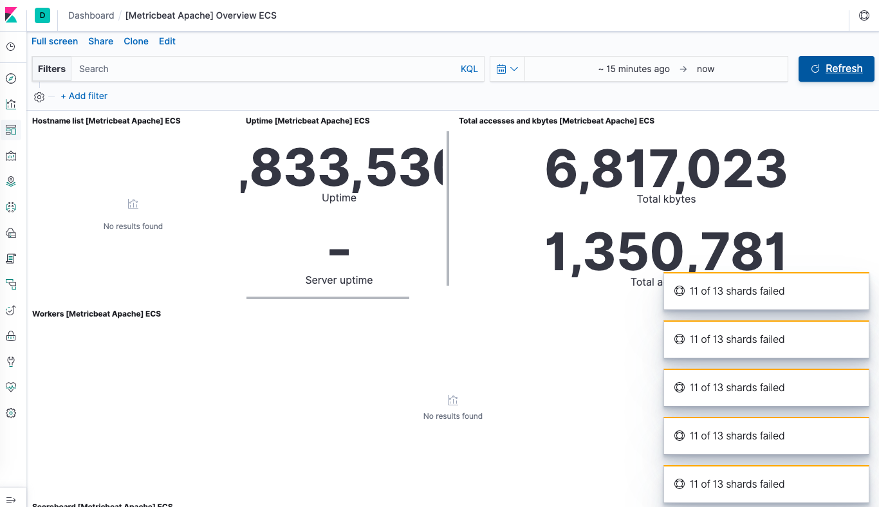
Task: Open the date quick menu calendar
Action: tap(507, 69)
